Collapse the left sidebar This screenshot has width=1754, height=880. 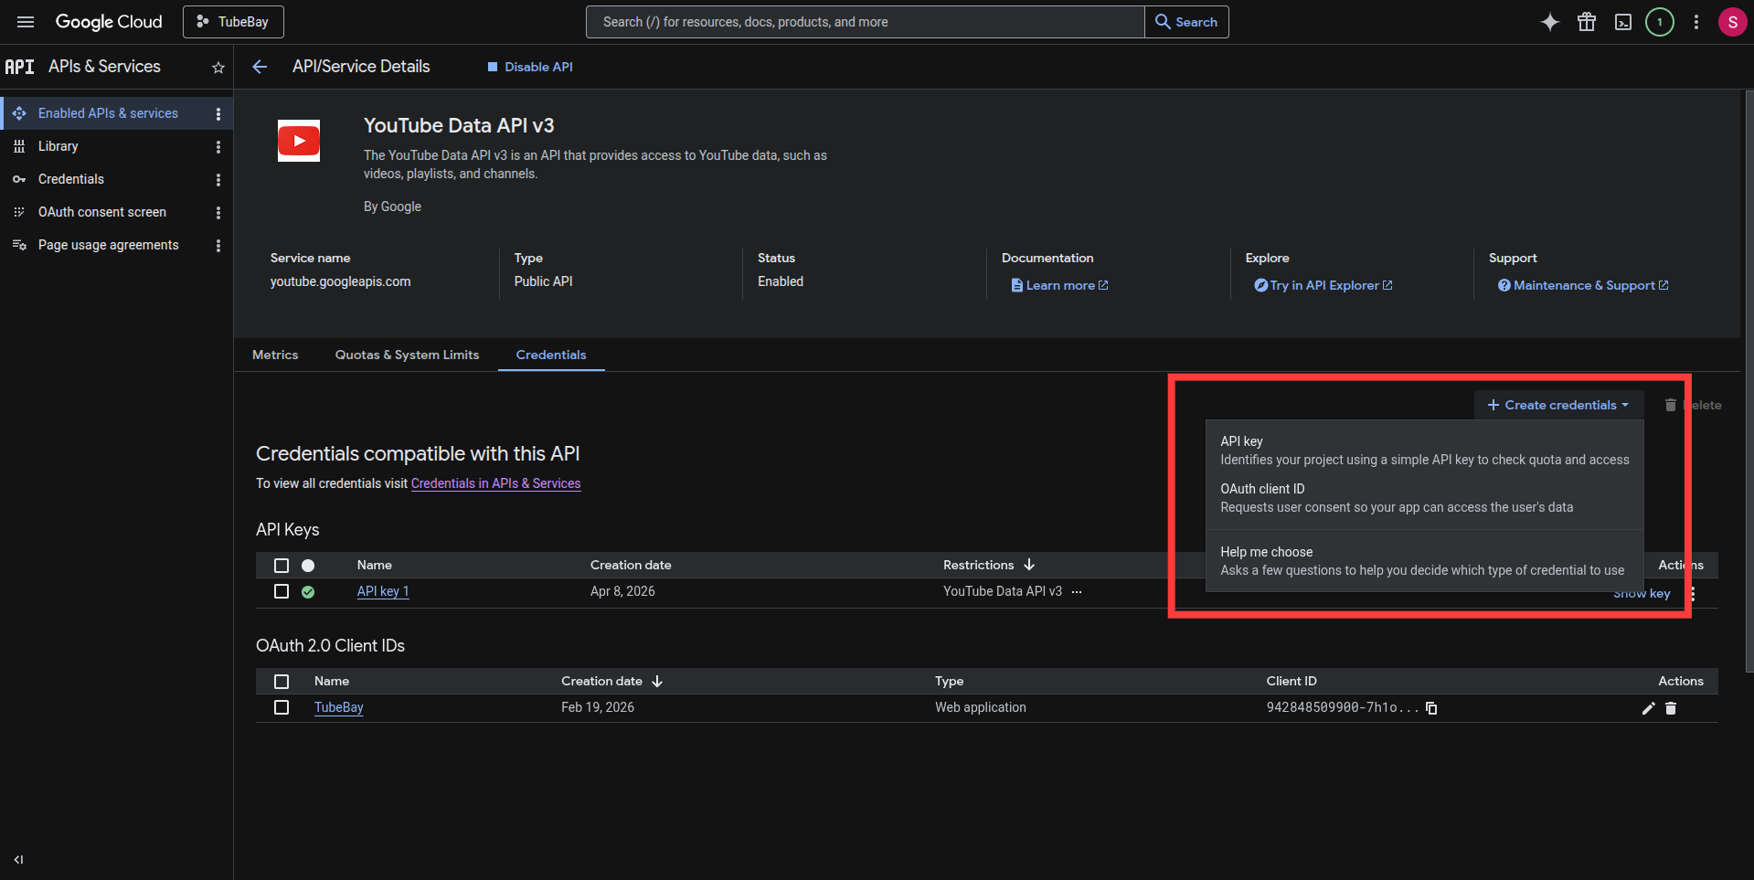point(18,859)
